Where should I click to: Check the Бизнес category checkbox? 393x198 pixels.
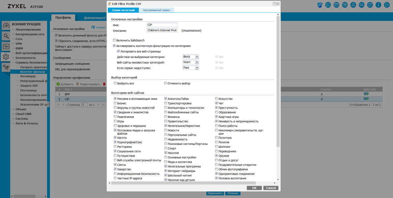coord(115,103)
